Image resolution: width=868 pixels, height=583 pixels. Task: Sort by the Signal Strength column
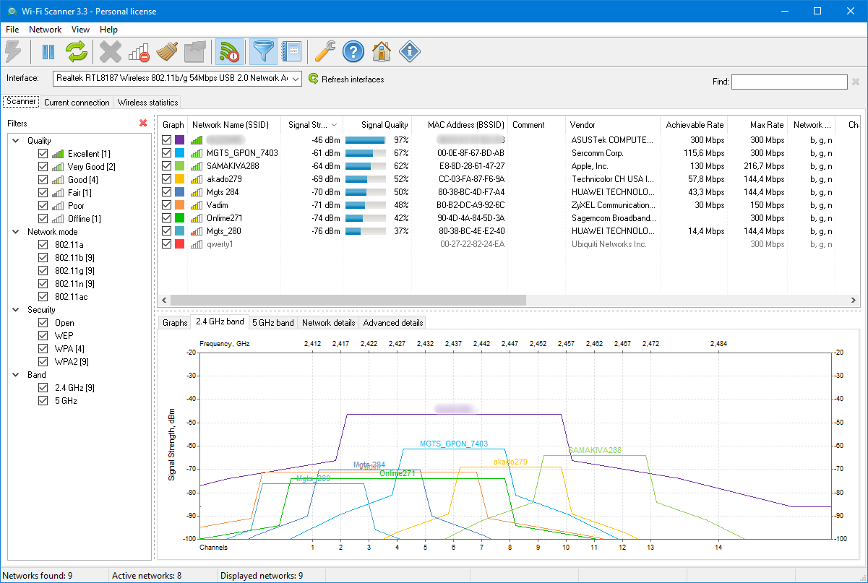311,125
